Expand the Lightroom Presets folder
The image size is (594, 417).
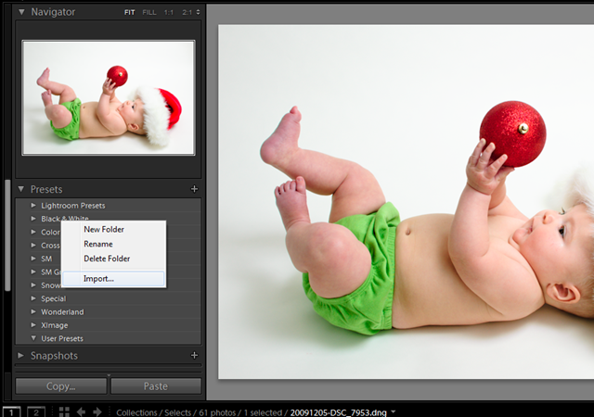[33, 205]
